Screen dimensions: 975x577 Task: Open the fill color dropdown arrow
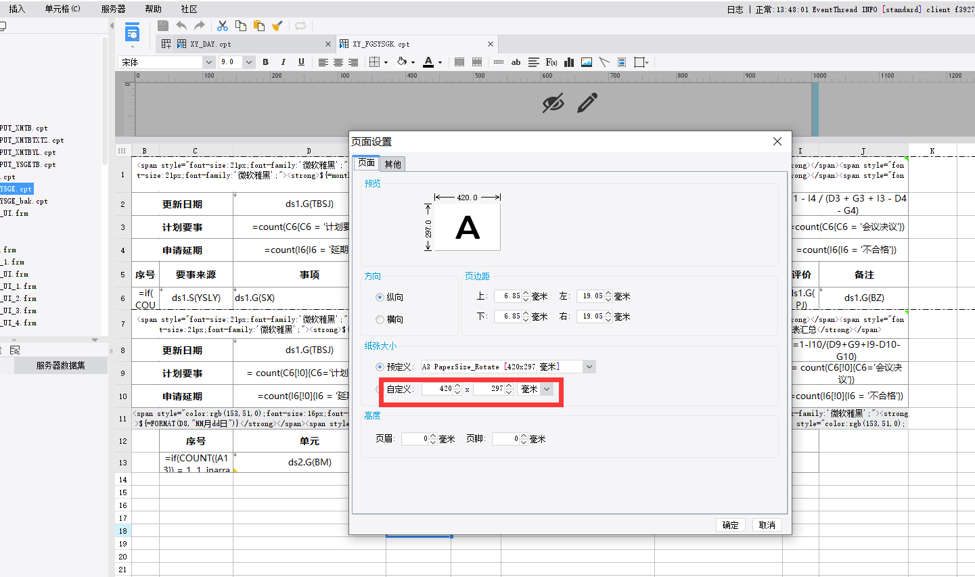413,62
